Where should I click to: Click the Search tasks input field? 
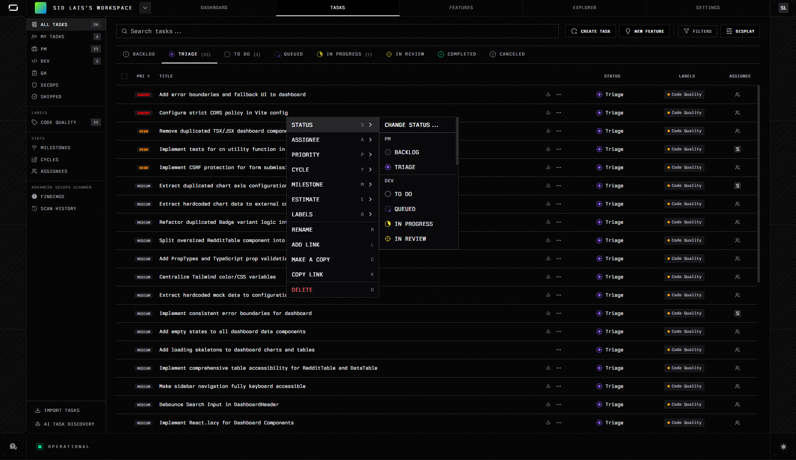[337, 31]
